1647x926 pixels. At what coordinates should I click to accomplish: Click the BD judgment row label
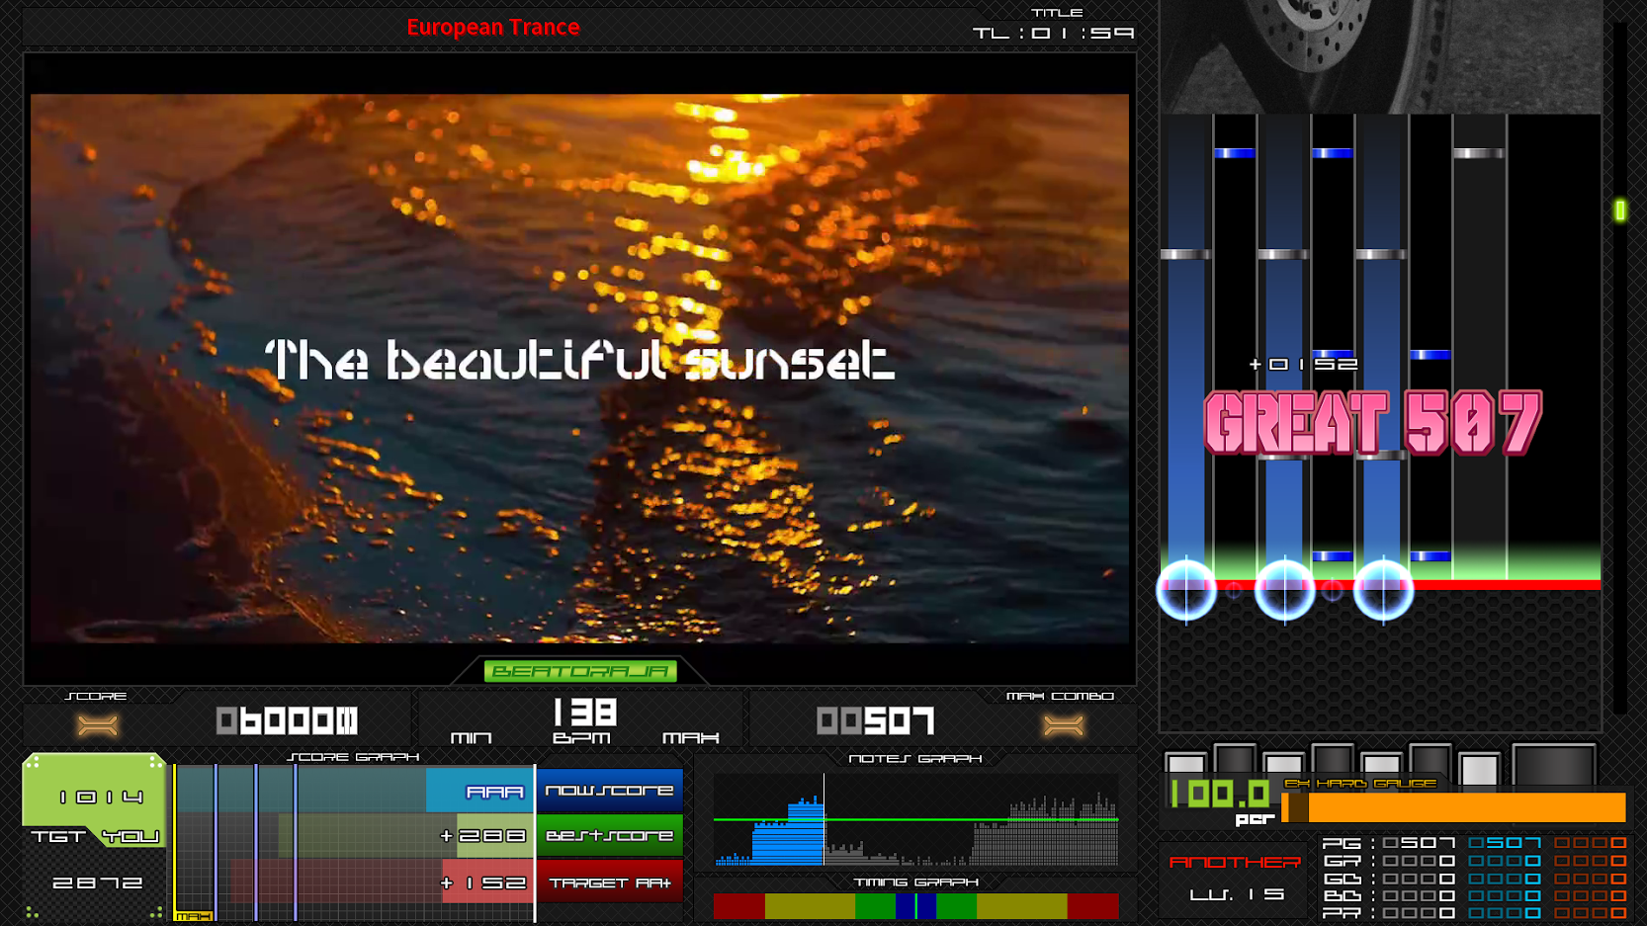pyautogui.click(x=1343, y=896)
